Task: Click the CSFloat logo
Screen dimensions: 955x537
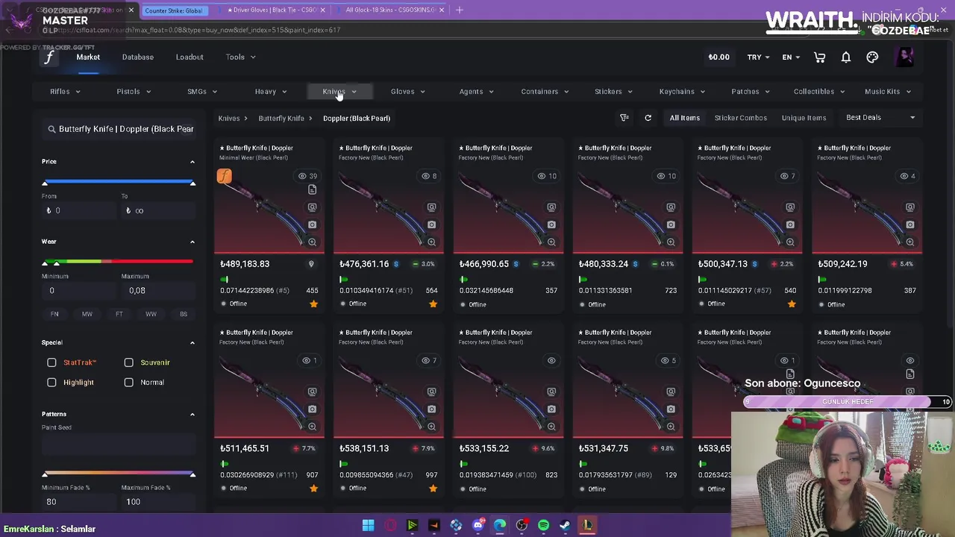Action: 49,57
